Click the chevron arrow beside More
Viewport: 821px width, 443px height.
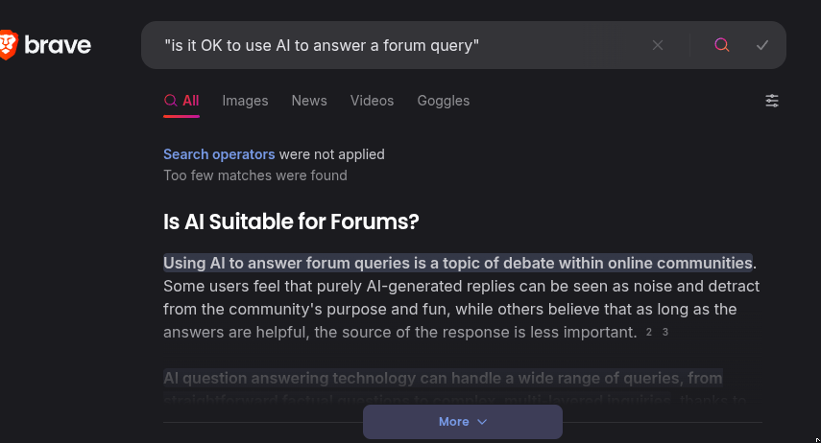(x=482, y=422)
